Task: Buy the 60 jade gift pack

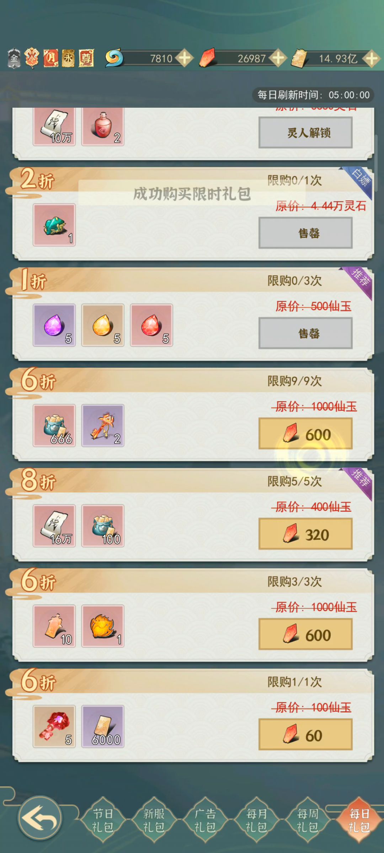Action: tap(305, 735)
